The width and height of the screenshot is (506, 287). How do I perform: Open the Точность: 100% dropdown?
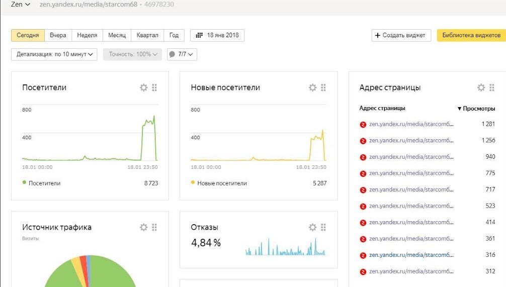pyautogui.click(x=132, y=54)
